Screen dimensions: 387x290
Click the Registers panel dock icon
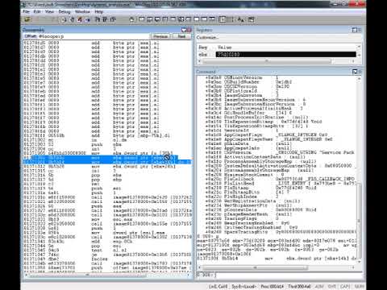[355, 30]
